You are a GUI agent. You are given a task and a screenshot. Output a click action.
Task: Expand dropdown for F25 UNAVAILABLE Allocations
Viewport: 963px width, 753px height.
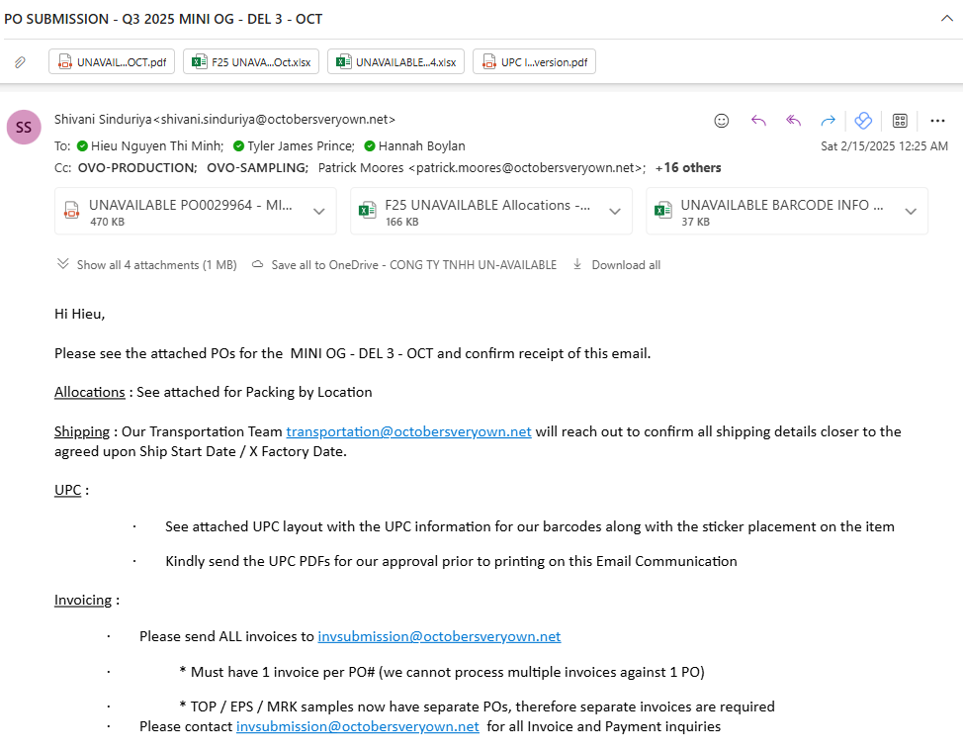click(x=615, y=212)
